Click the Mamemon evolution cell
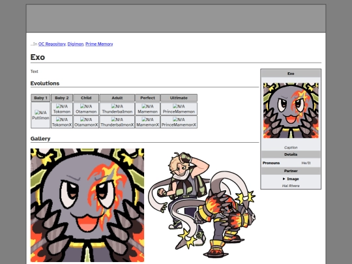This screenshot has height=264, width=352. pos(147,109)
